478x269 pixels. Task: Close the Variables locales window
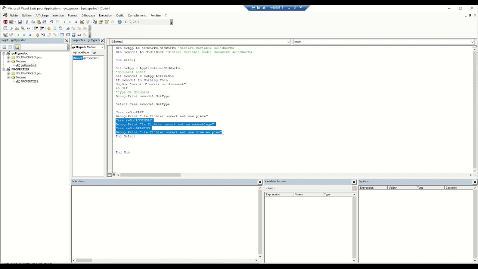pyautogui.click(x=354, y=182)
